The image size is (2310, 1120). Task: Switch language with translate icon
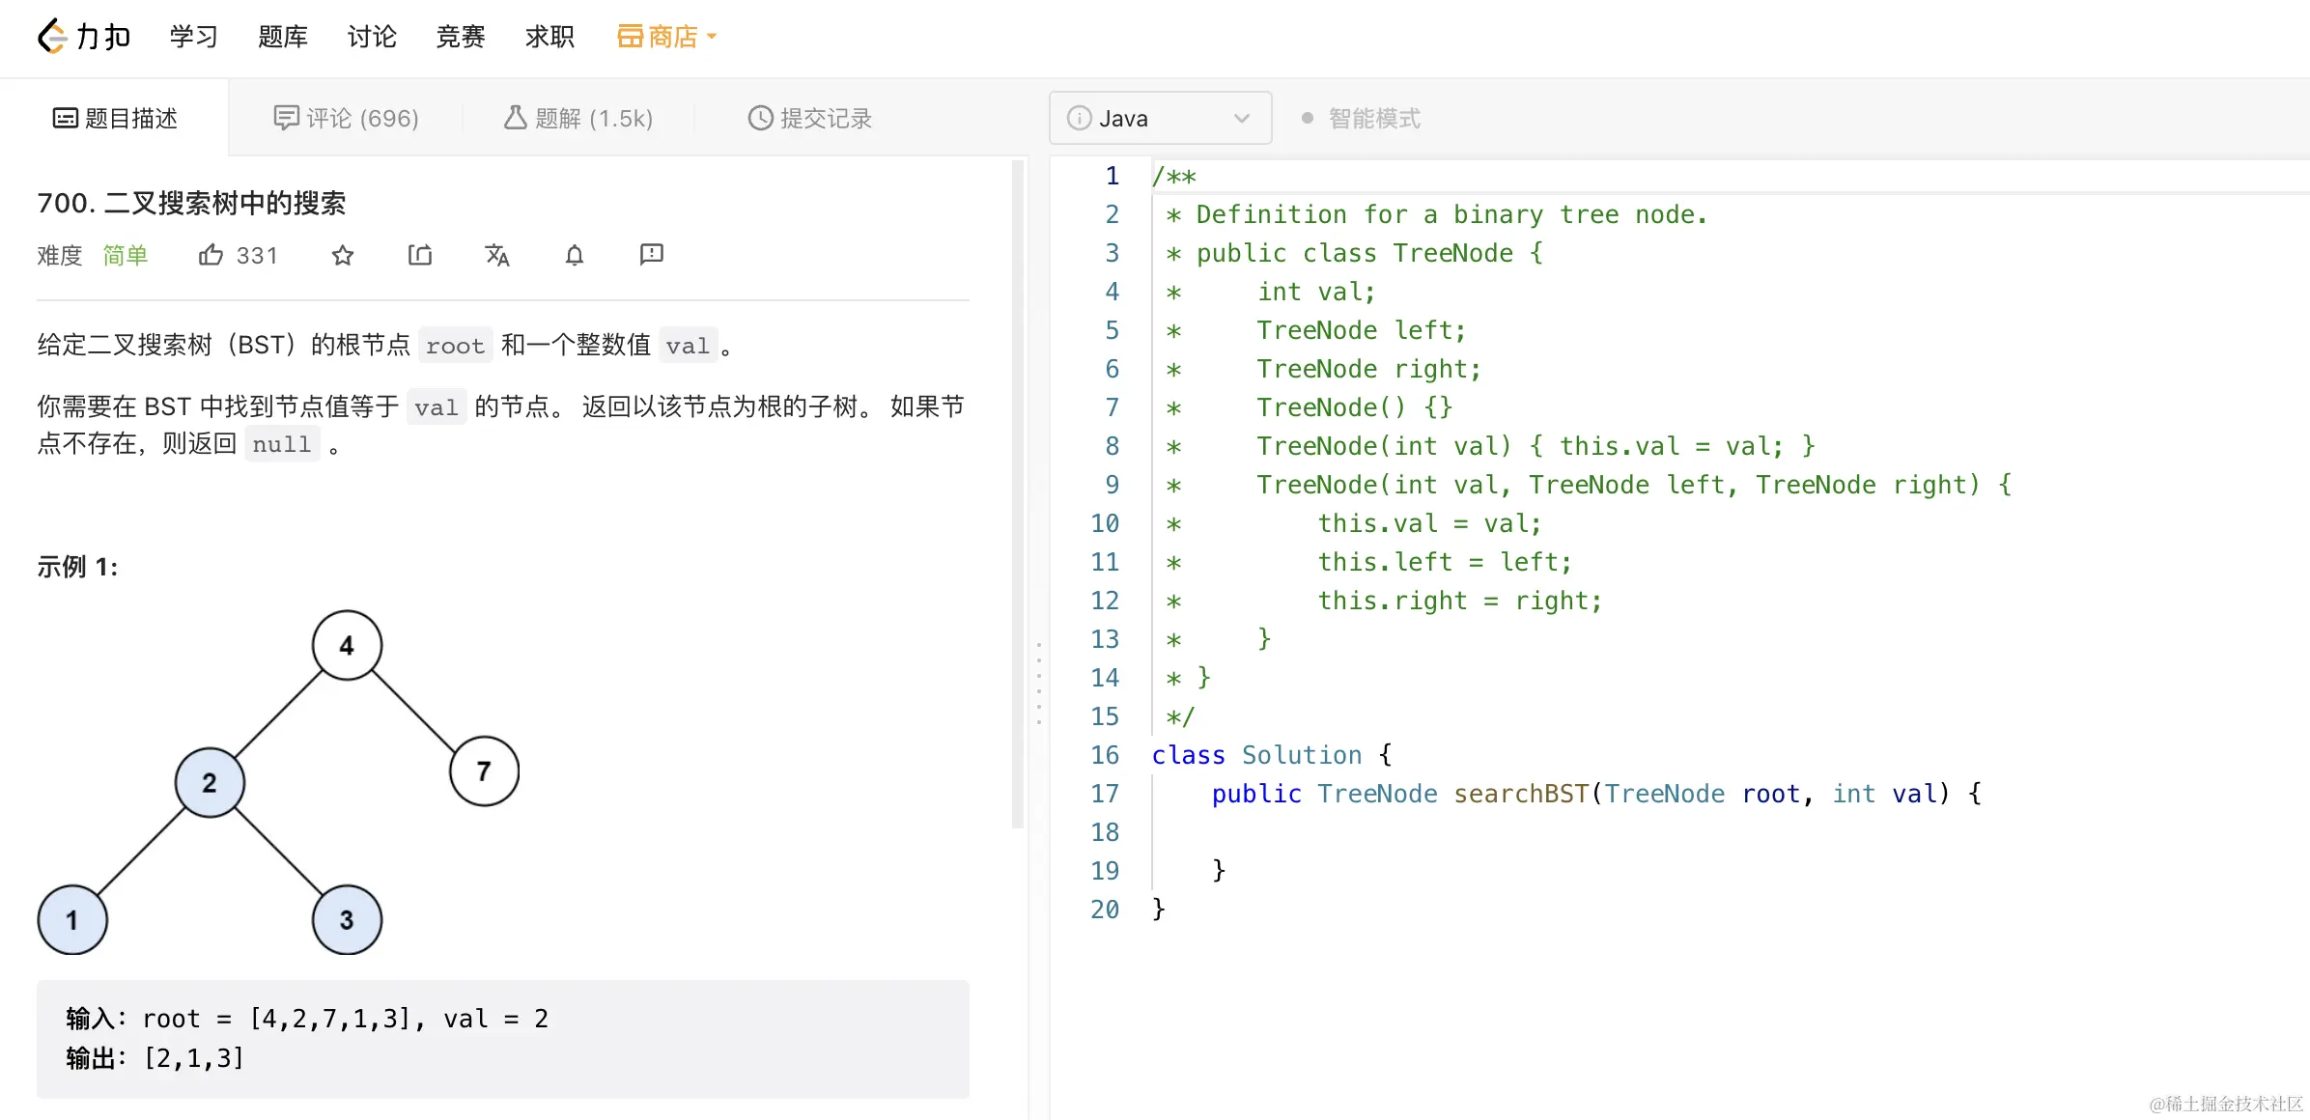click(x=497, y=255)
